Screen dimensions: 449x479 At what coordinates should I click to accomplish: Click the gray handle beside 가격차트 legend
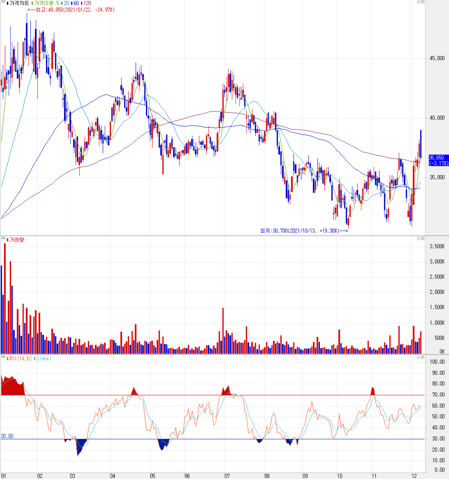3,2
